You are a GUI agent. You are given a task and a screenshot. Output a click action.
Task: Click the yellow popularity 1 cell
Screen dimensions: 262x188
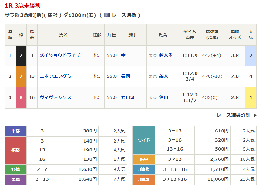[251, 97]
